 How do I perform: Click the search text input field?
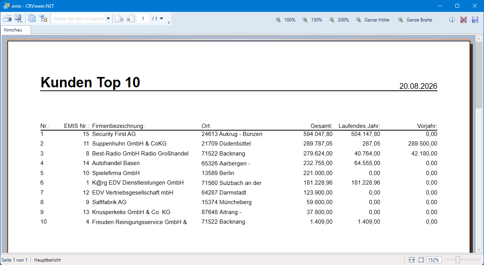(79, 18)
